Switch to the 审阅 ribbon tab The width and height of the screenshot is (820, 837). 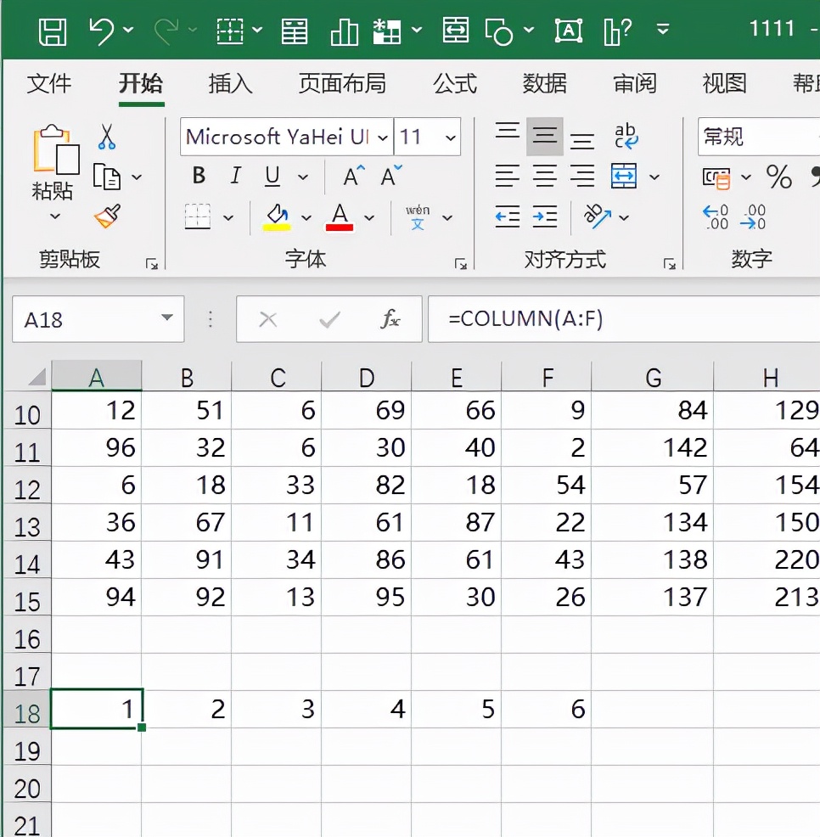[635, 84]
